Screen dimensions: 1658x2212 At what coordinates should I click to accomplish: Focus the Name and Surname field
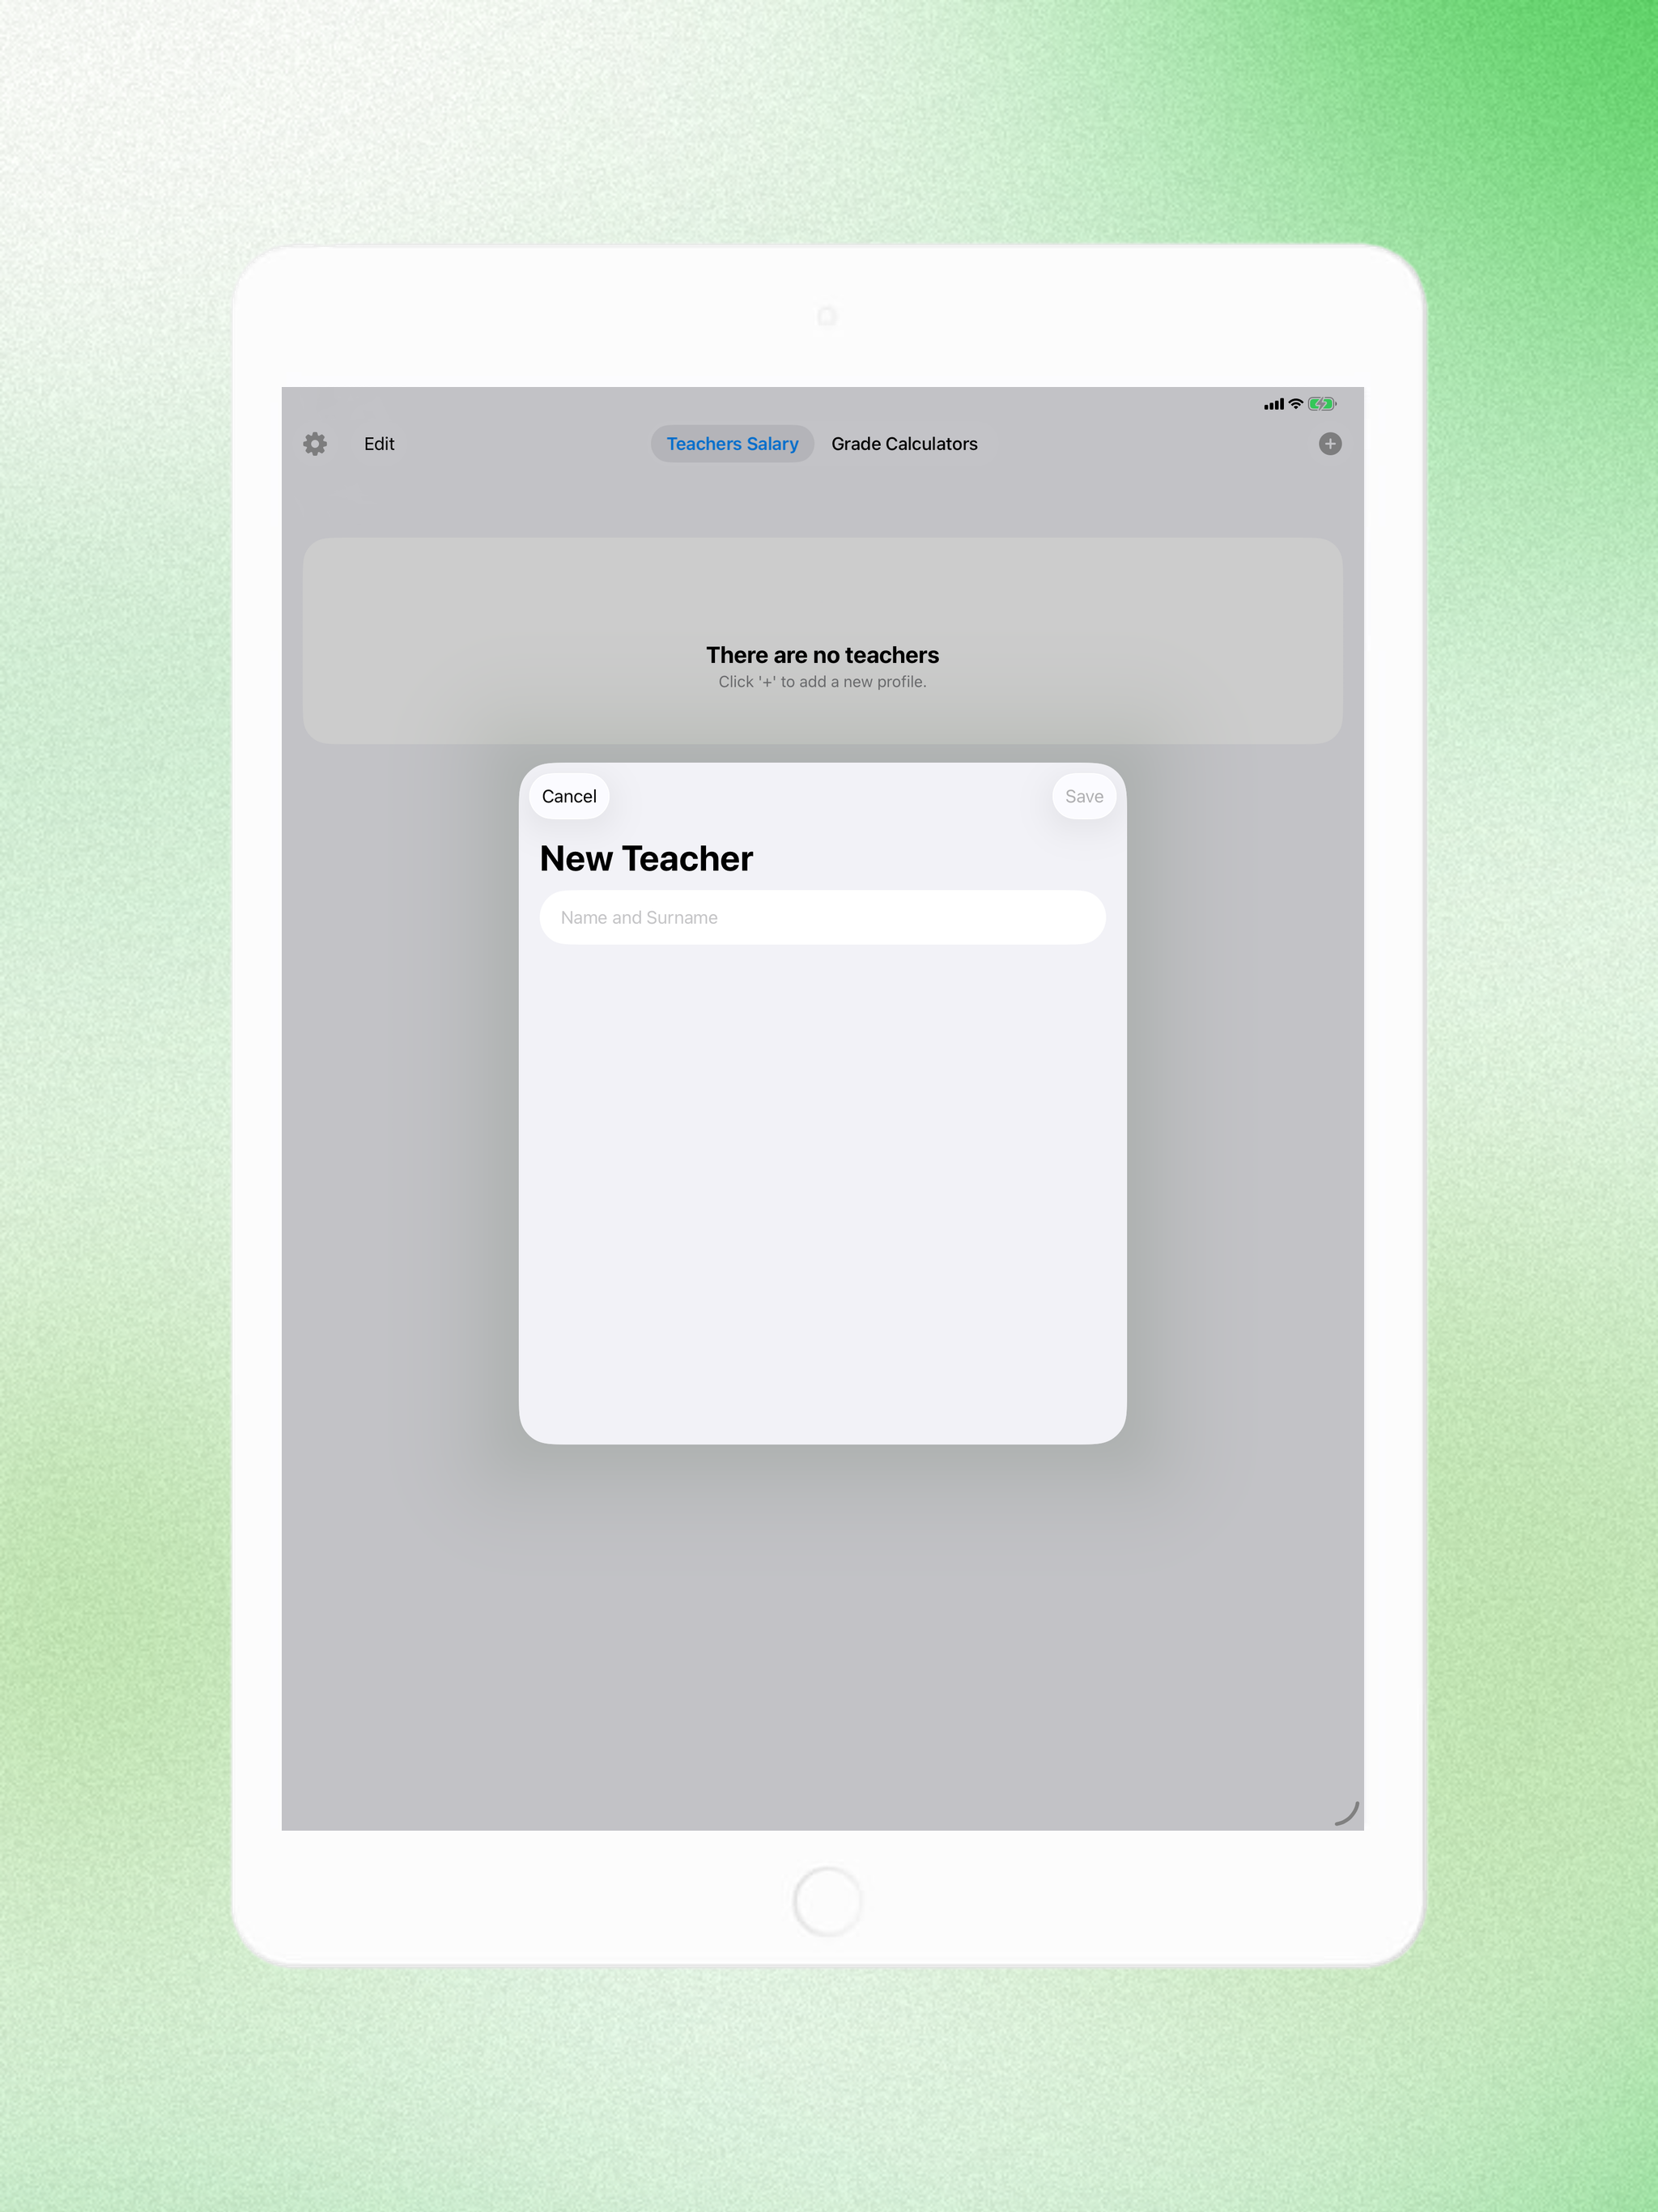823,917
